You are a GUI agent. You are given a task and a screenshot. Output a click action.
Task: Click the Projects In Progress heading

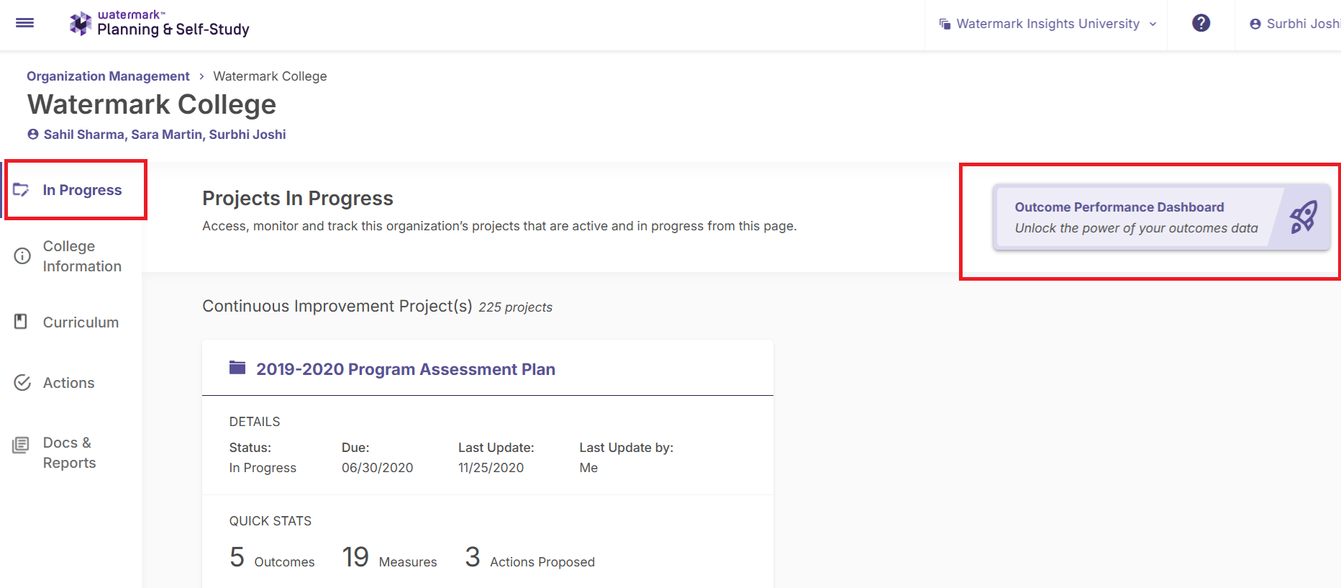298,199
